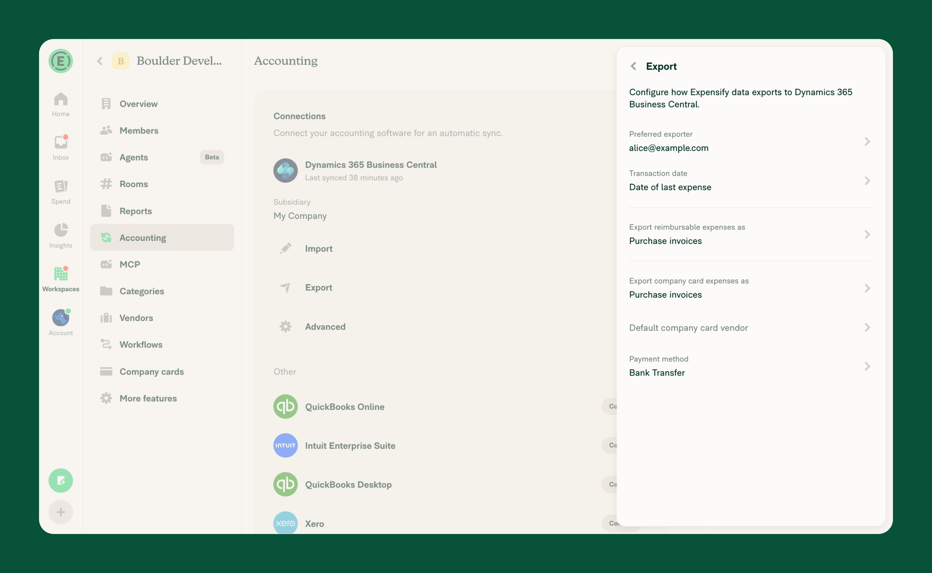The height and width of the screenshot is (573, 932).
Task: Go back using the arrow beside Boulder Devel...
Action: click(100, 61)
